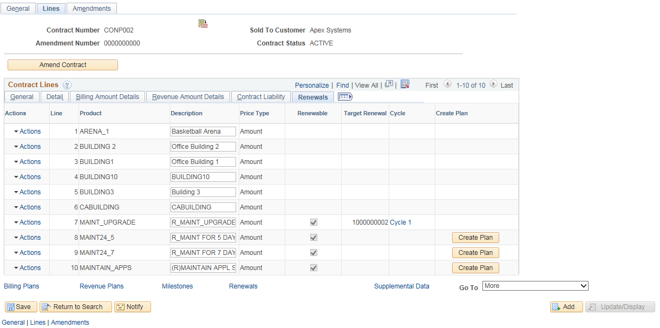The image size is (660, 328).
Task: Click the previous page arrow near First
Action: pyautogui.click(x=447, y=84)
